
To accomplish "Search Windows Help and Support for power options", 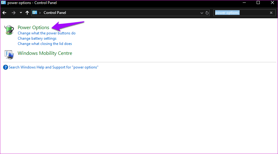I will tap(54, 67).
